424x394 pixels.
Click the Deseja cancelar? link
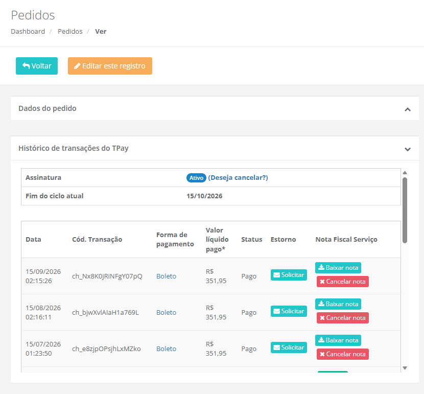click(x=238, y=178)
